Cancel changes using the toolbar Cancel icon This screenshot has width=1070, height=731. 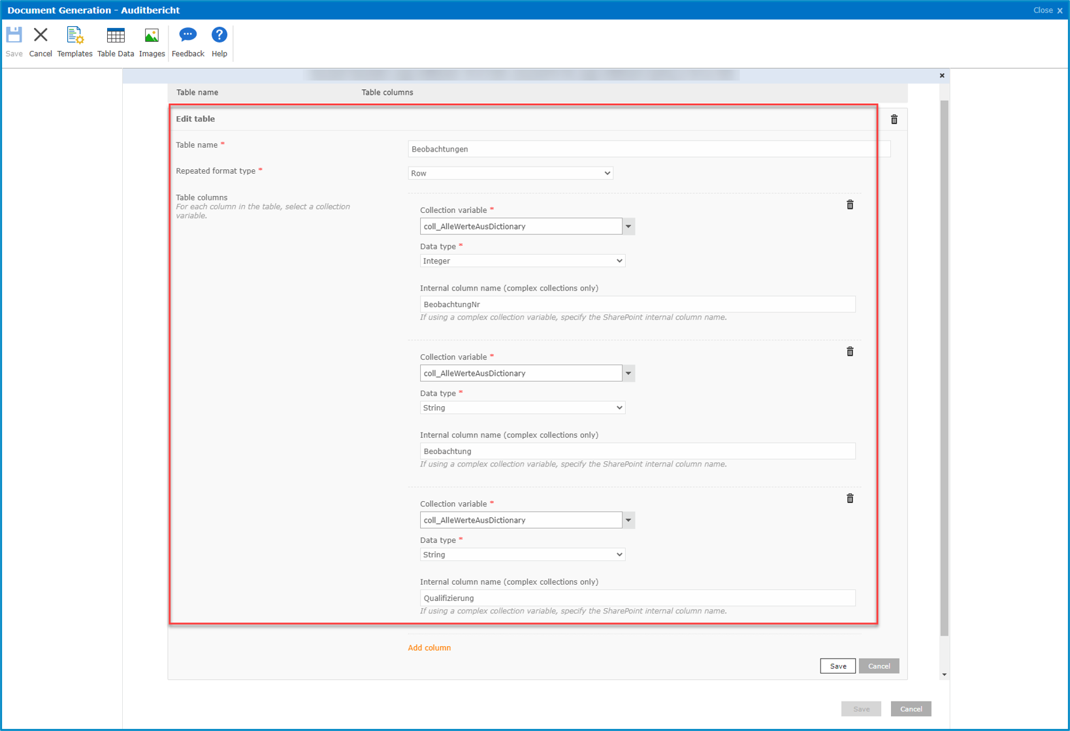[x=40, y=39]
